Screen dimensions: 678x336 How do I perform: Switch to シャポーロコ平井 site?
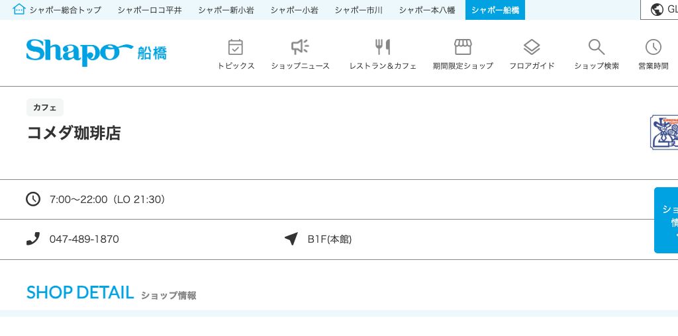(150, 10)
